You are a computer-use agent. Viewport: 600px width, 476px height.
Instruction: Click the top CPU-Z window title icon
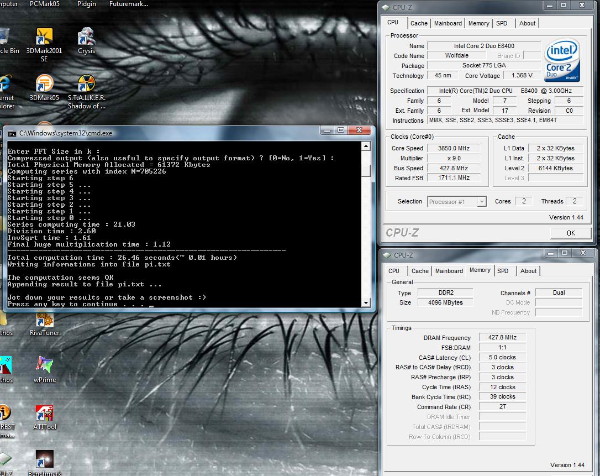coord(386,7)
